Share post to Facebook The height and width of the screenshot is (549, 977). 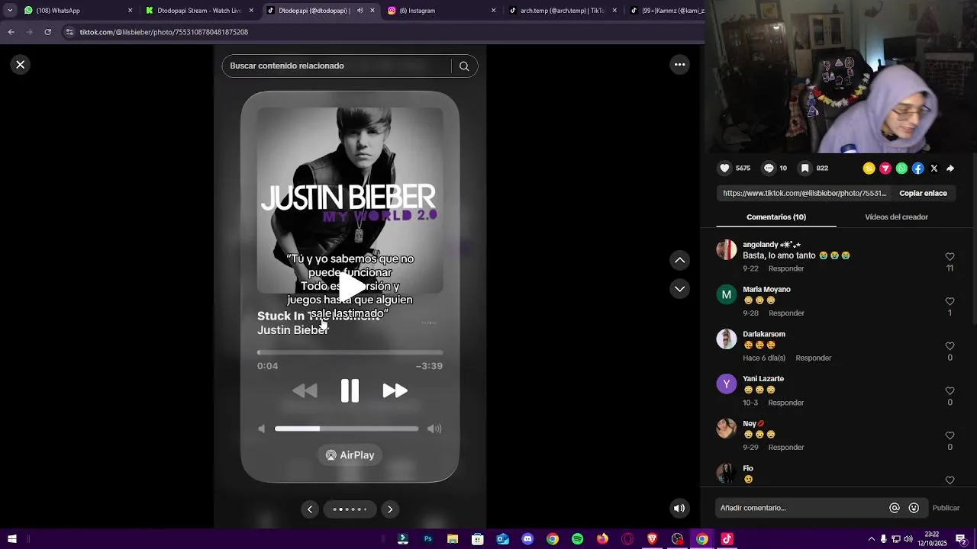918,169
